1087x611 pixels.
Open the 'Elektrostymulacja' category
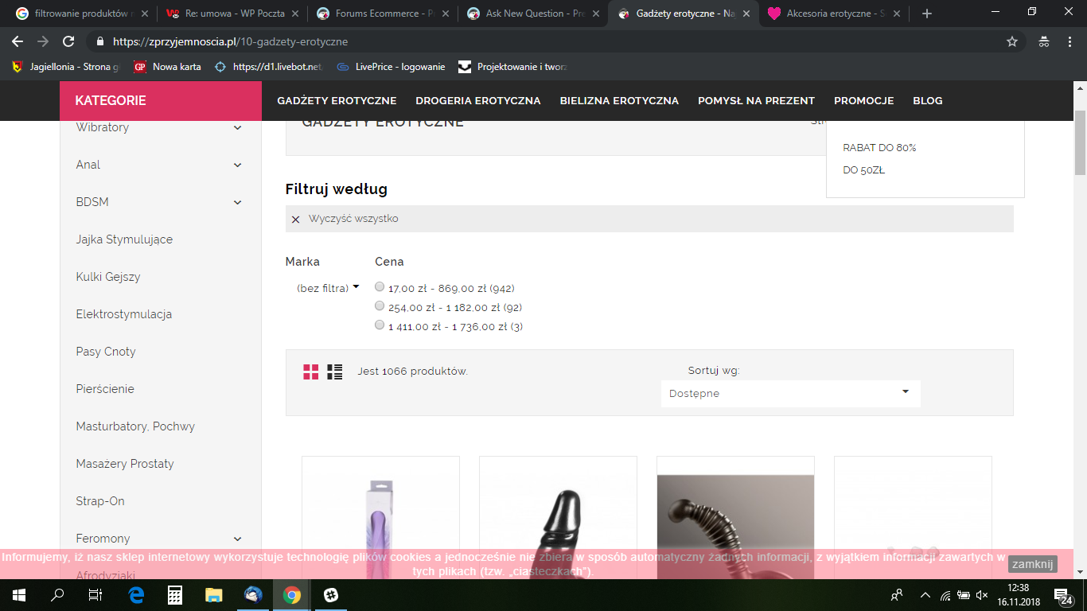(124, 314)
